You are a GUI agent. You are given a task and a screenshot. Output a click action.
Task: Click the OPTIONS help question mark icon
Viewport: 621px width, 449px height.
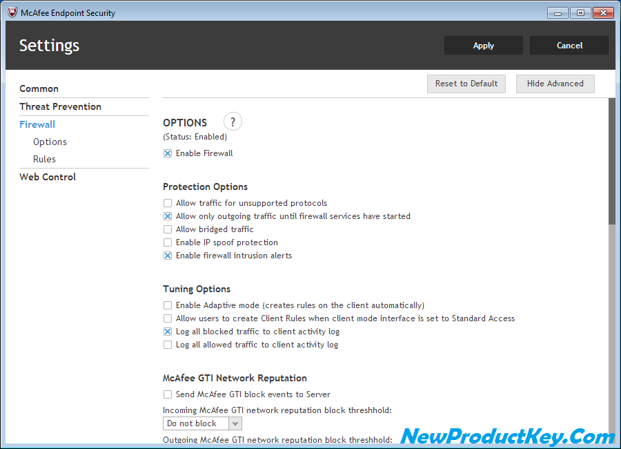click(233, 122)
